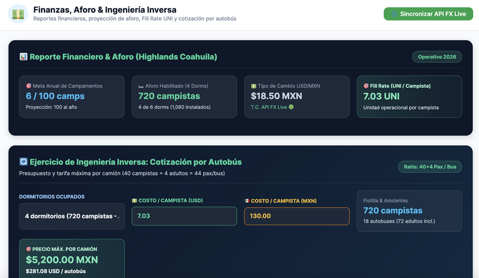
Task: Click the refresh icon beside Ejercicio de Ingeniería Inversa
Action: tap(23, 161)
